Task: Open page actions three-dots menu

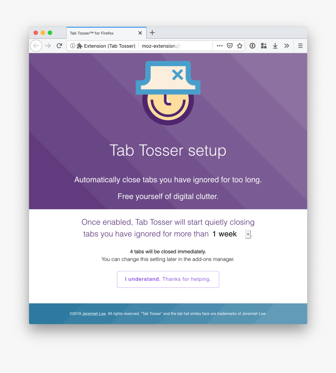Action: tap(220, 46)
